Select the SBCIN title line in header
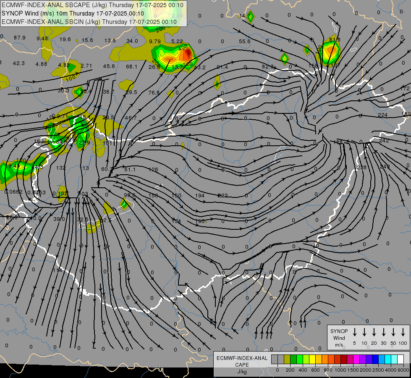The height and width of the screenshot is (378, 411). point(89,22)
